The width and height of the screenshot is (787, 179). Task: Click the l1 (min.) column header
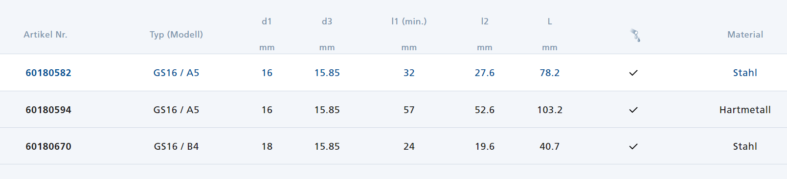[409, 21]
